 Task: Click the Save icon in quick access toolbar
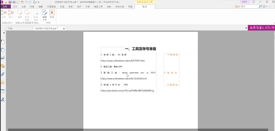tap(10, 2)
